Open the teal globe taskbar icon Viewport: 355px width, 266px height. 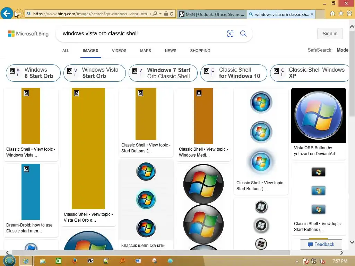(x=170, y=261)
